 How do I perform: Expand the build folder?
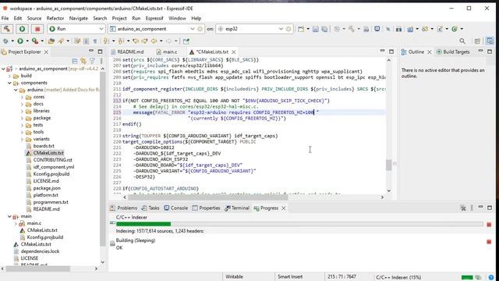(x=9, y=76)
